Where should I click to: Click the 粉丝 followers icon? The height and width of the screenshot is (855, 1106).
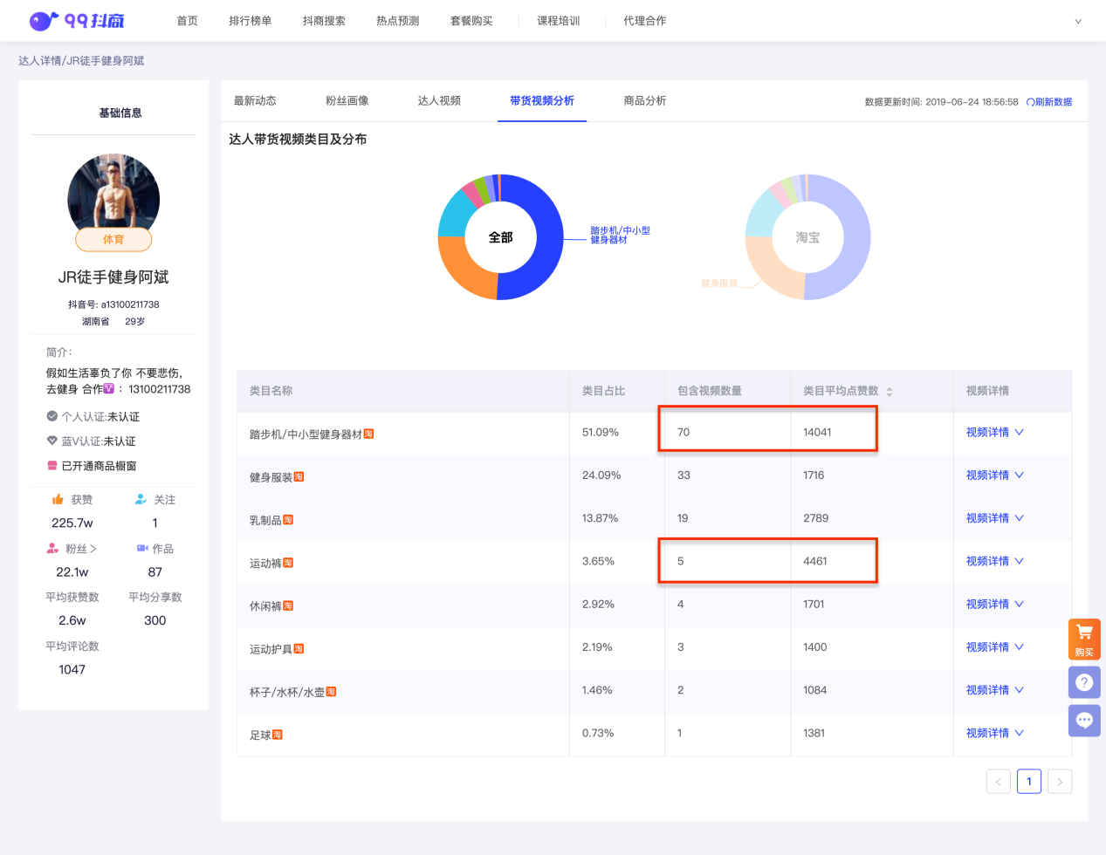tap(52, 549)
